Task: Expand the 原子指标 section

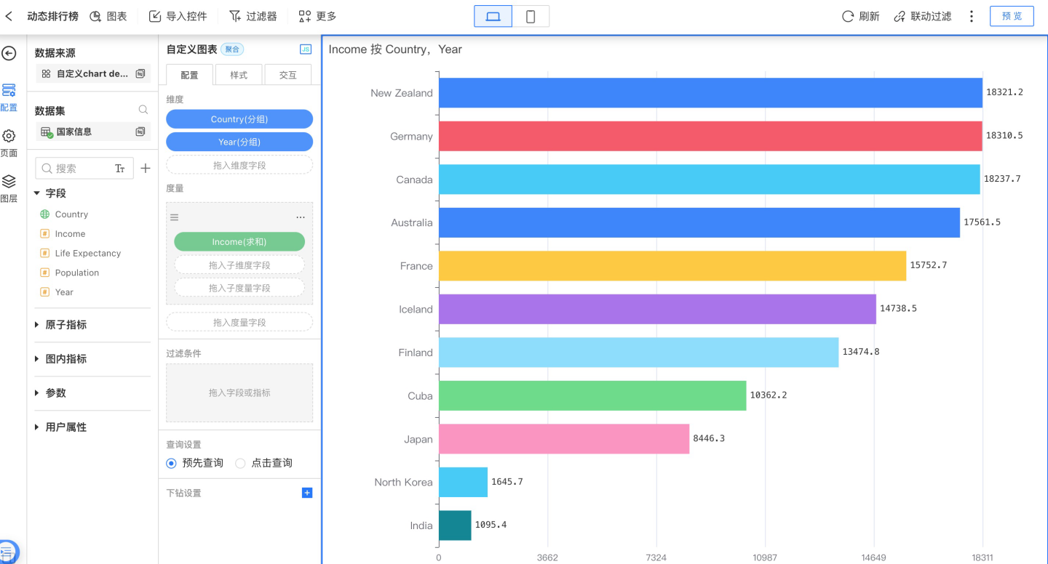Action: [37, 325]
